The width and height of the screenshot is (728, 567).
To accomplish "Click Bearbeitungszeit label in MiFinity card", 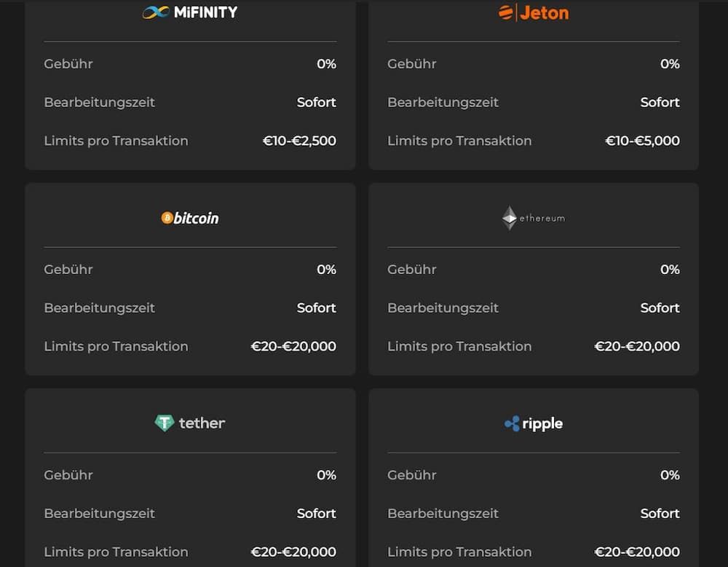I will point(99,102).
